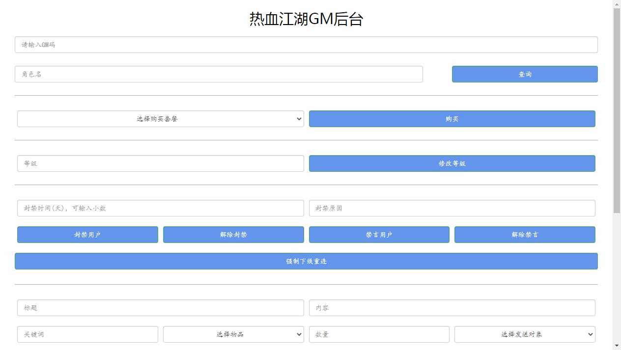
Task: Focus the 封禁原因 text field
Action: coord(452,208)
